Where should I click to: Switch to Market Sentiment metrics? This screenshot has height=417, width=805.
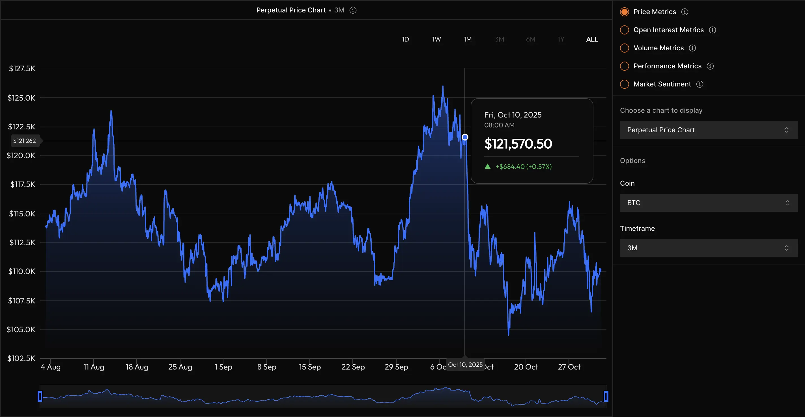(x=624, y=84)
